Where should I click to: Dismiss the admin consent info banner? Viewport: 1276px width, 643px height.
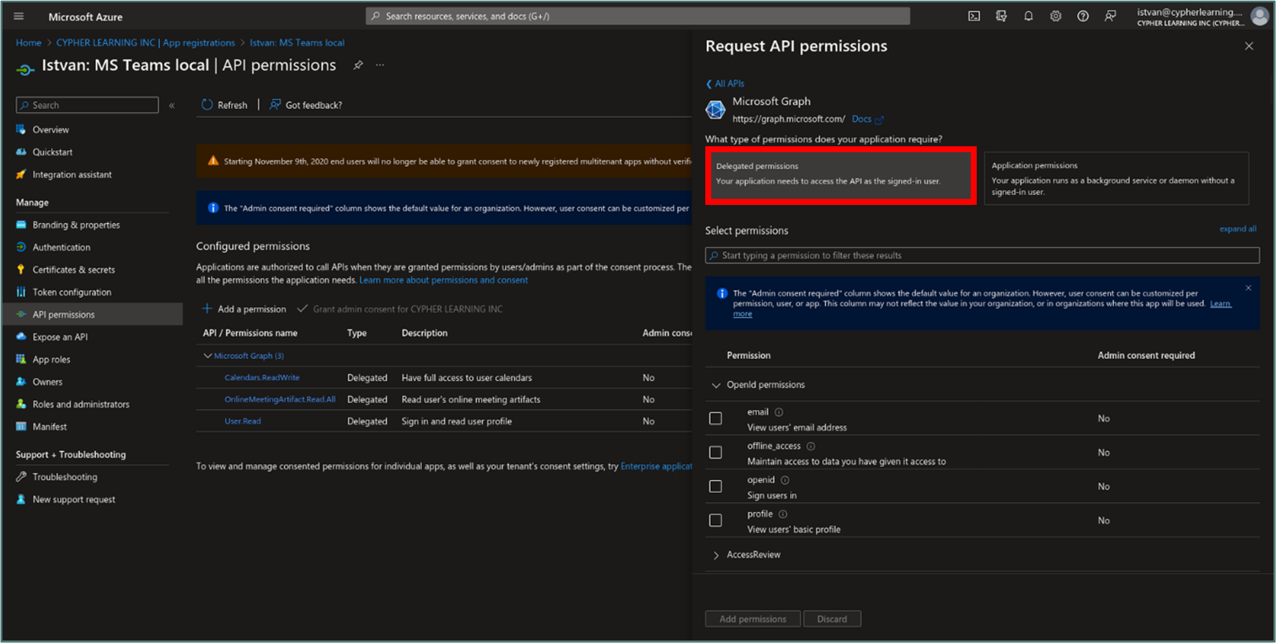click(1248, 288)
